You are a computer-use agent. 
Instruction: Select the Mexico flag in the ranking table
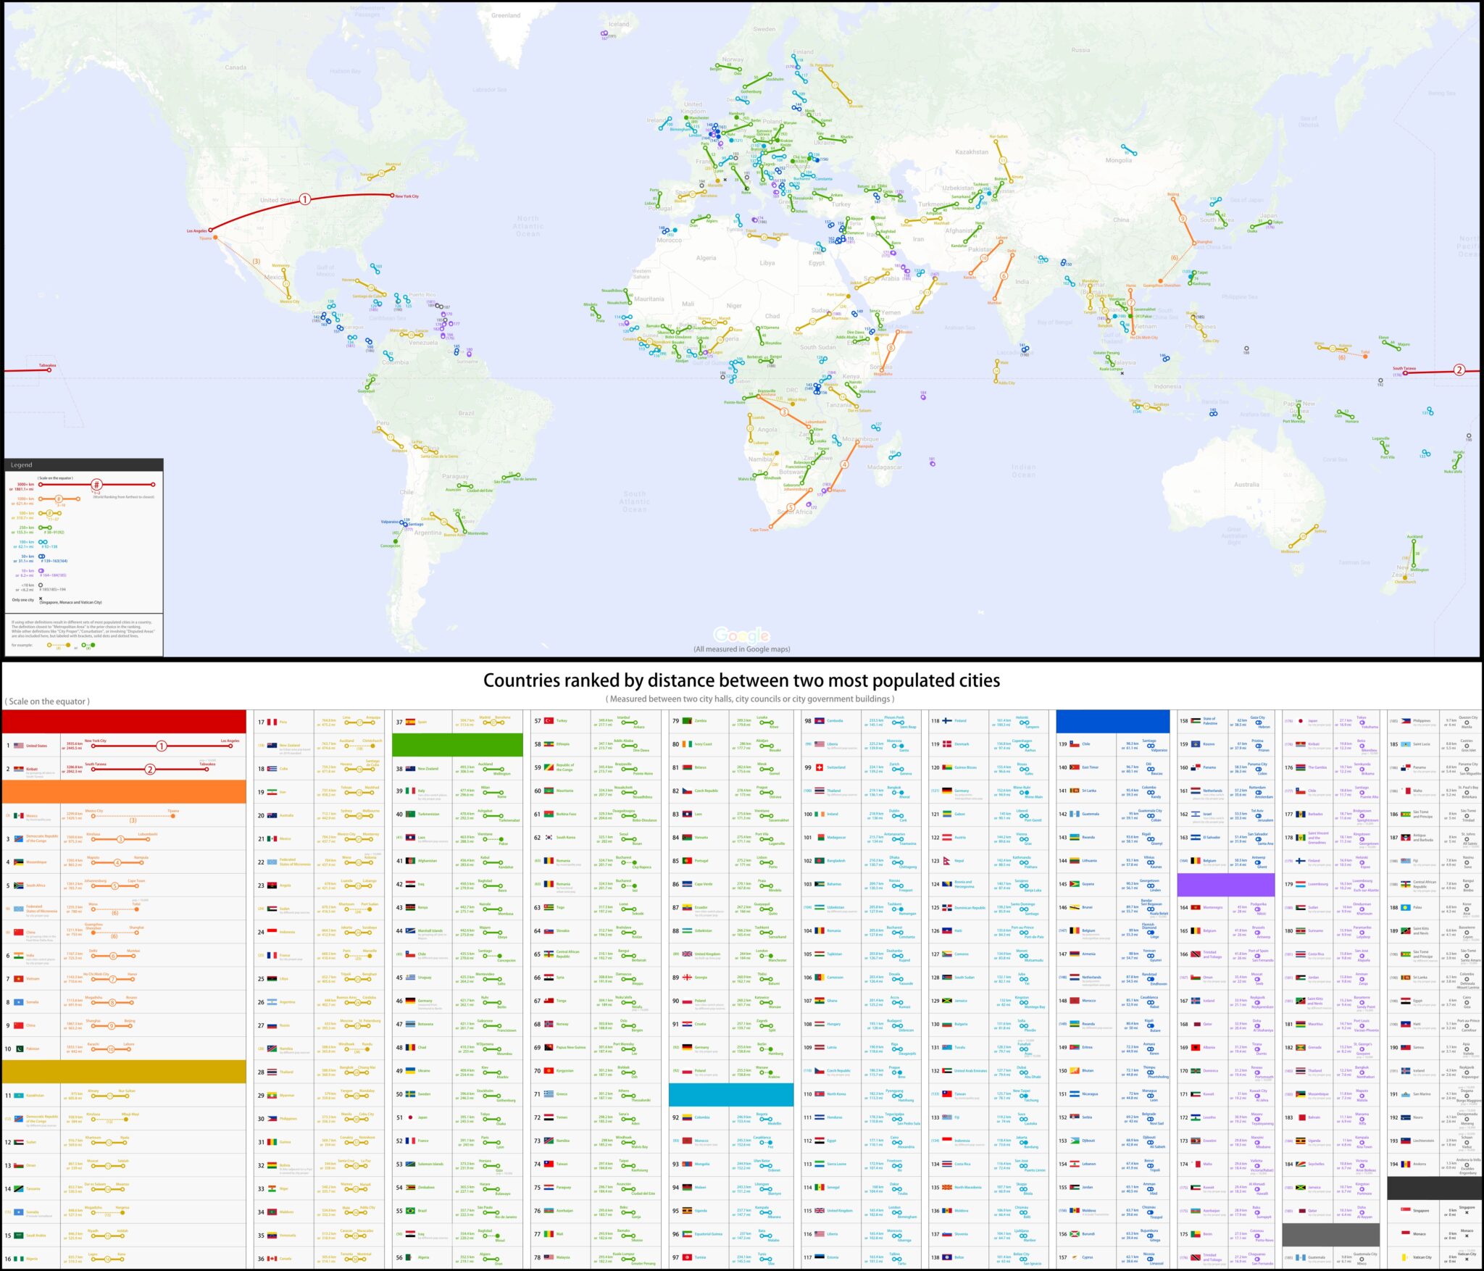pos(18,816)
